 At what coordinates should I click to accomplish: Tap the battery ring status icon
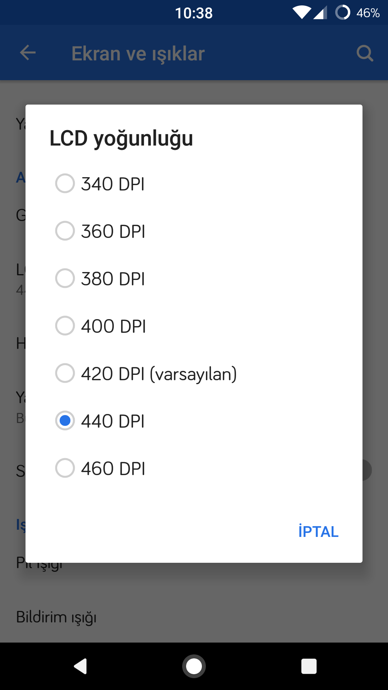pyautogui.click(x=342, y=13)
